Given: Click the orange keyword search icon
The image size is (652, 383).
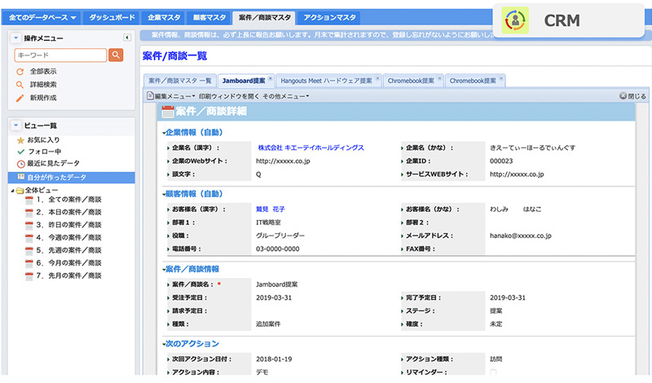Looking at the screenshot, I should click(x=116, y=55).
